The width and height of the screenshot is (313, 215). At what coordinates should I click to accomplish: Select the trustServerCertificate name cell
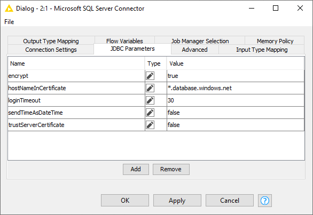pos(76,125)
